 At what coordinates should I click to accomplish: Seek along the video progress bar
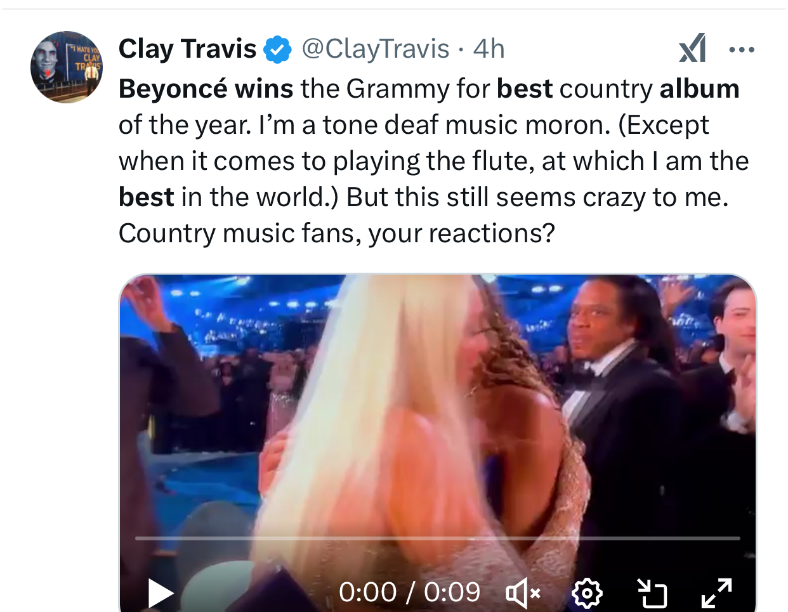coord(438,538)
